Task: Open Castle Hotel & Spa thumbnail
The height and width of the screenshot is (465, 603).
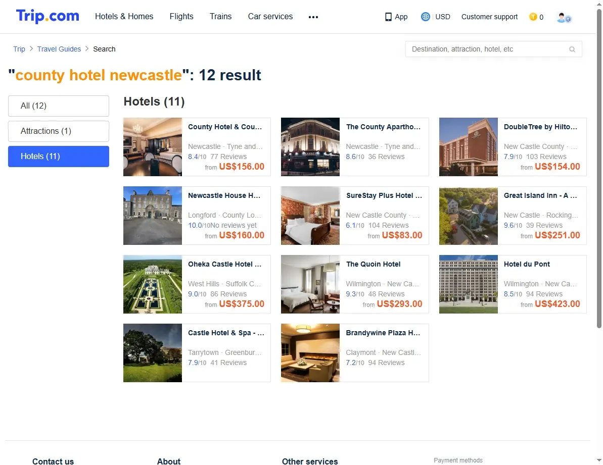Action: coord(152,353)
